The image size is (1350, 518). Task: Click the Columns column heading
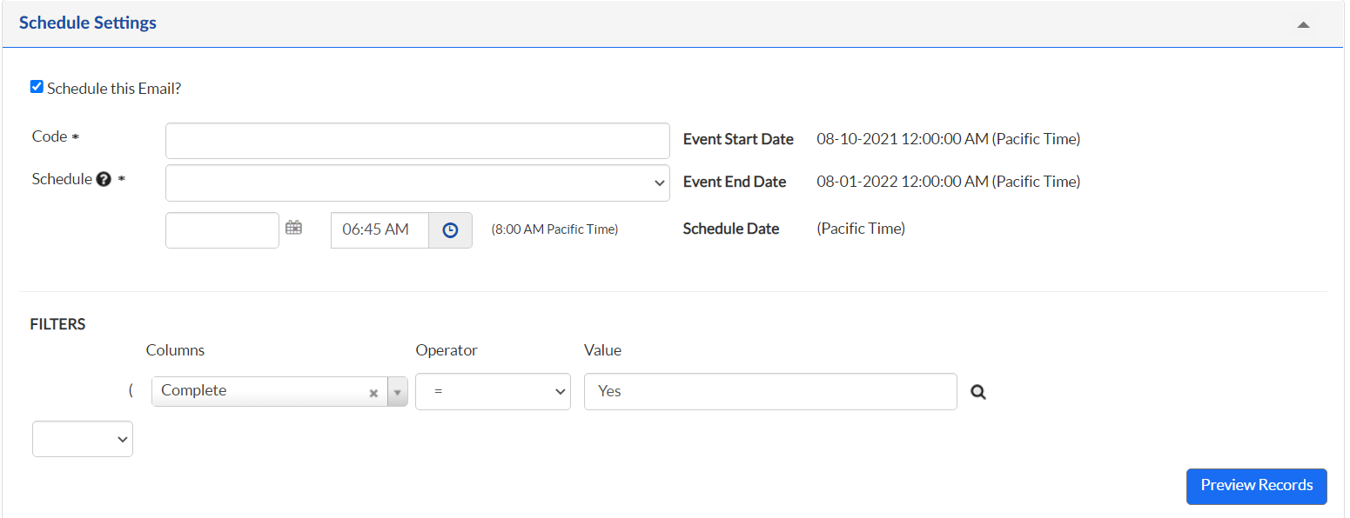pyautogui.click(x=175, y=350)
